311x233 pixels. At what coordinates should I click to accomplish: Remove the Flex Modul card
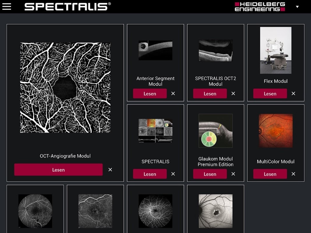[x=293, y=93]
